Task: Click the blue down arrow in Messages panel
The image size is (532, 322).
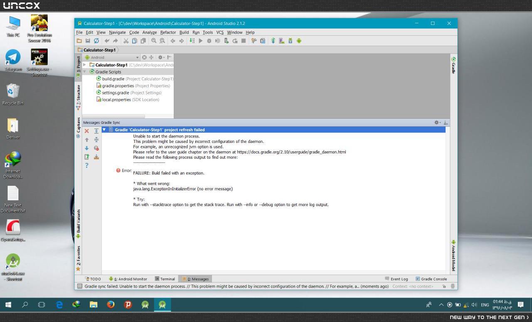Action: [x=86, y=148]
